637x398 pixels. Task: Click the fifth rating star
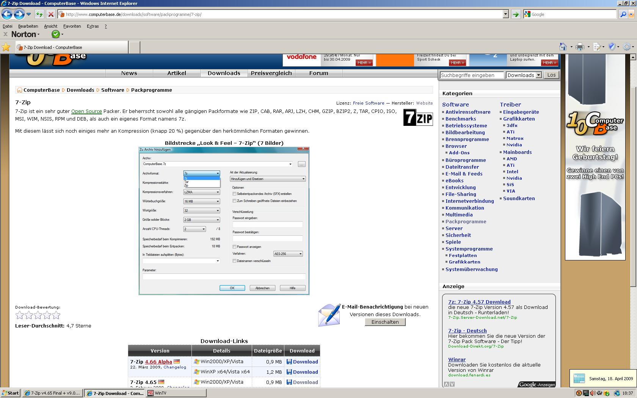56,315
